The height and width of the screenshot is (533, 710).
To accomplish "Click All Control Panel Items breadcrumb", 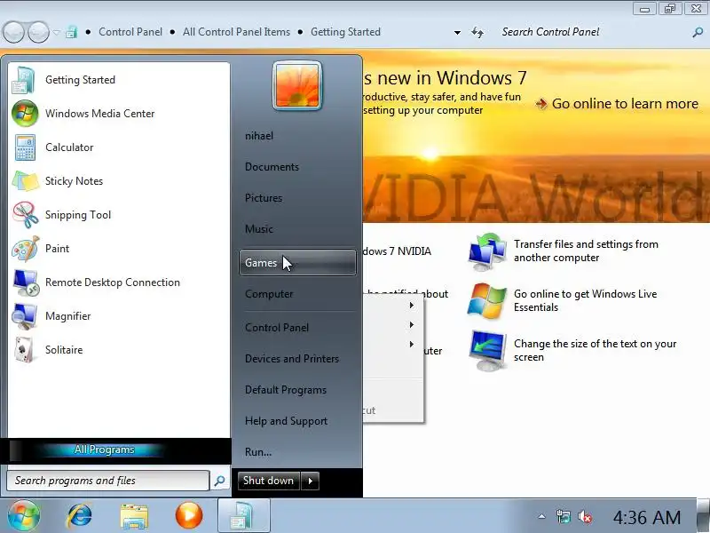I will click(236, 32).
